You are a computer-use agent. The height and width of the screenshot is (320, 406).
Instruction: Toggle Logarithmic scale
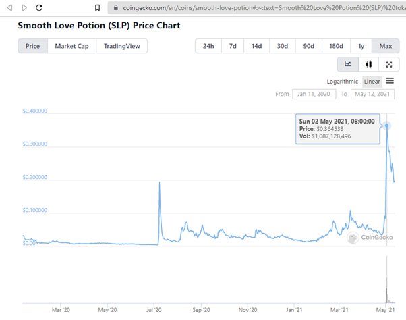[x=343, y=82]
